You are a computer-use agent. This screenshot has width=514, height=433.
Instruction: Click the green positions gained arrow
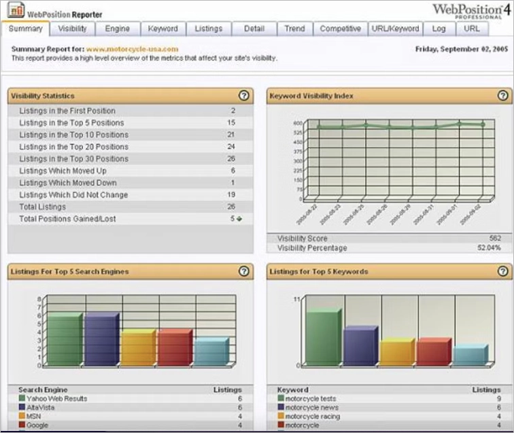239,219
